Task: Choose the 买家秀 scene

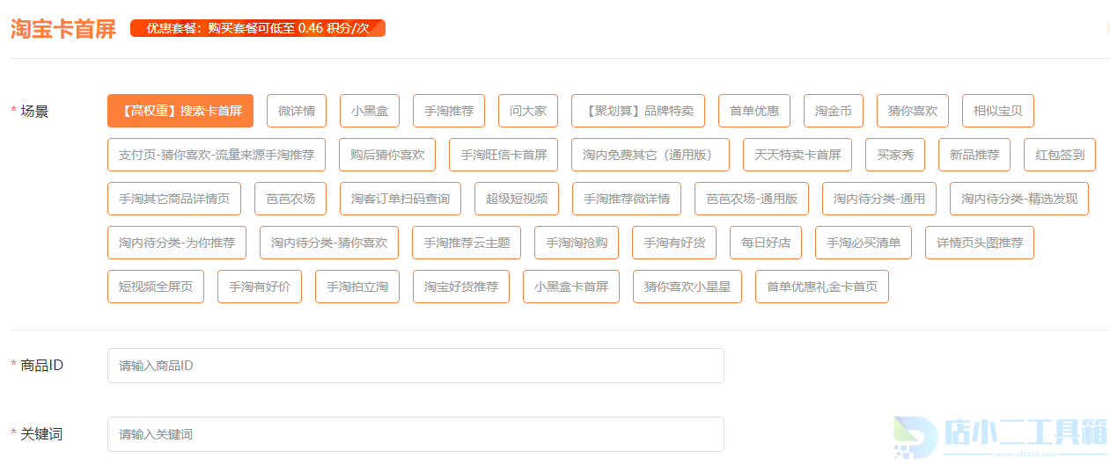Action: click(895, 155)
